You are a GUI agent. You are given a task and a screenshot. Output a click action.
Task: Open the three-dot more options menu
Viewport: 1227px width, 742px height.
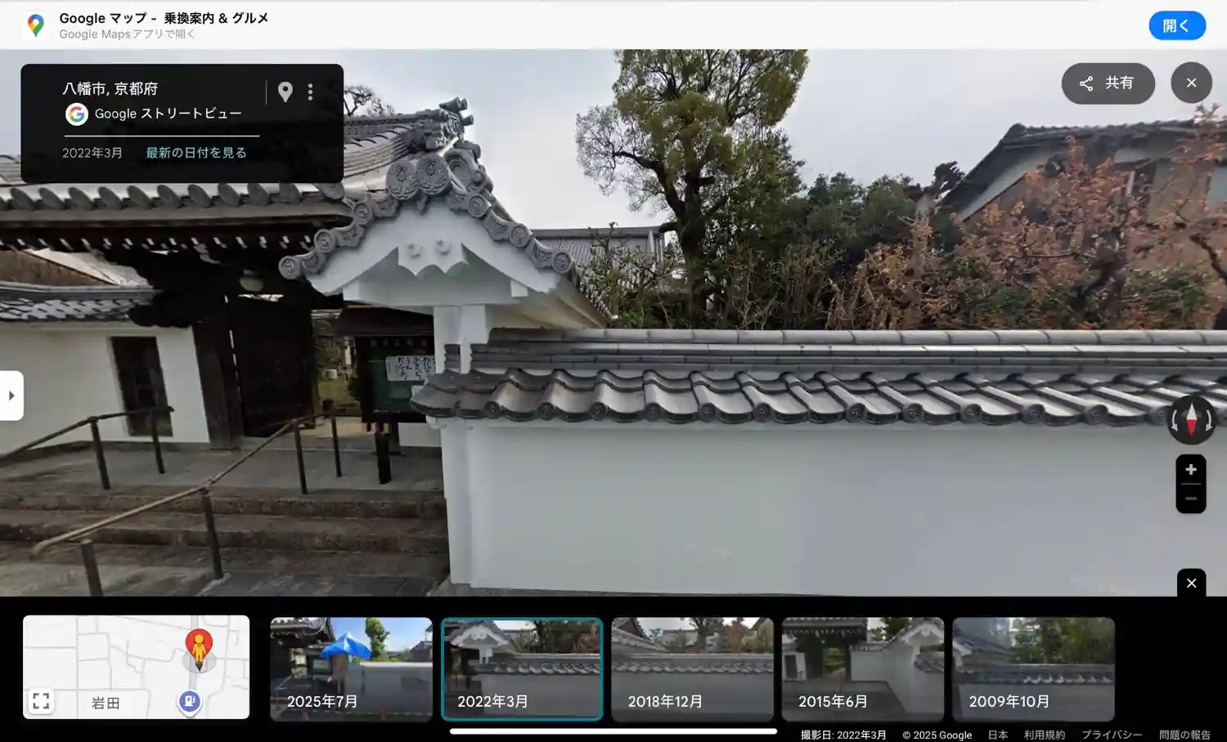pos(310,92)
